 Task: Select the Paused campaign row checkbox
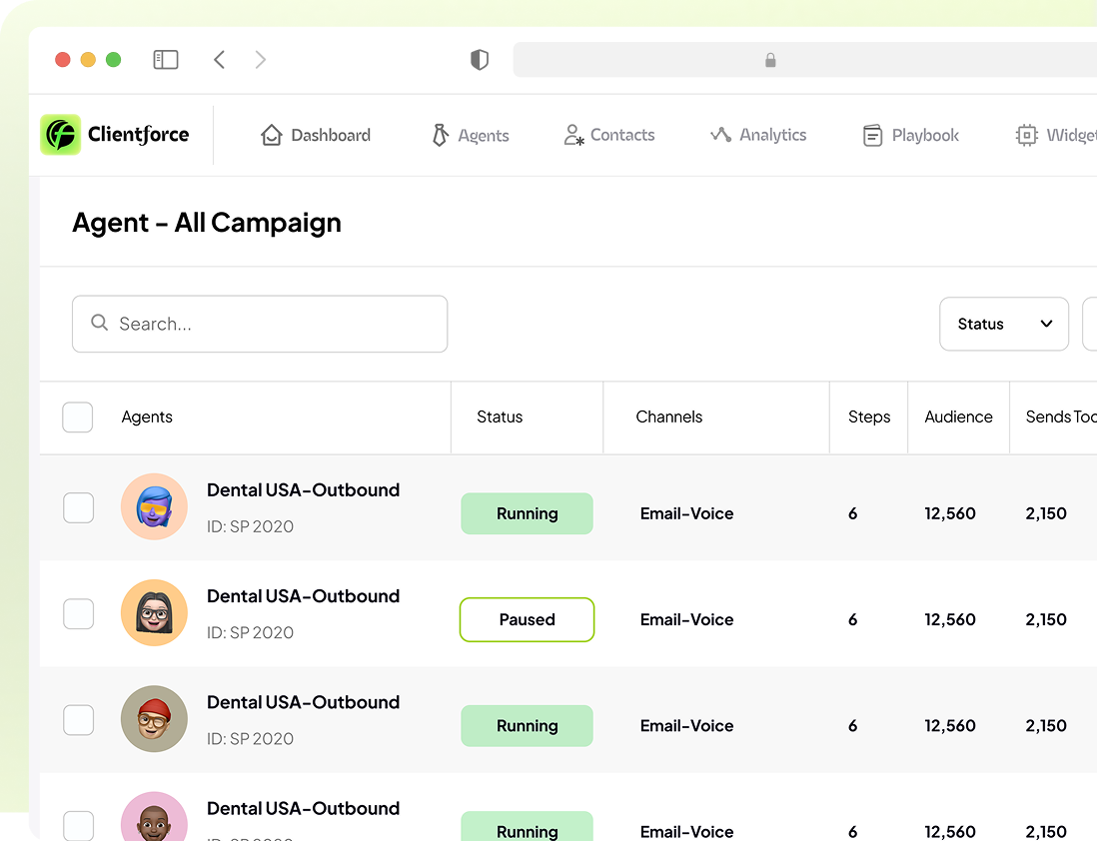[79, 614]
